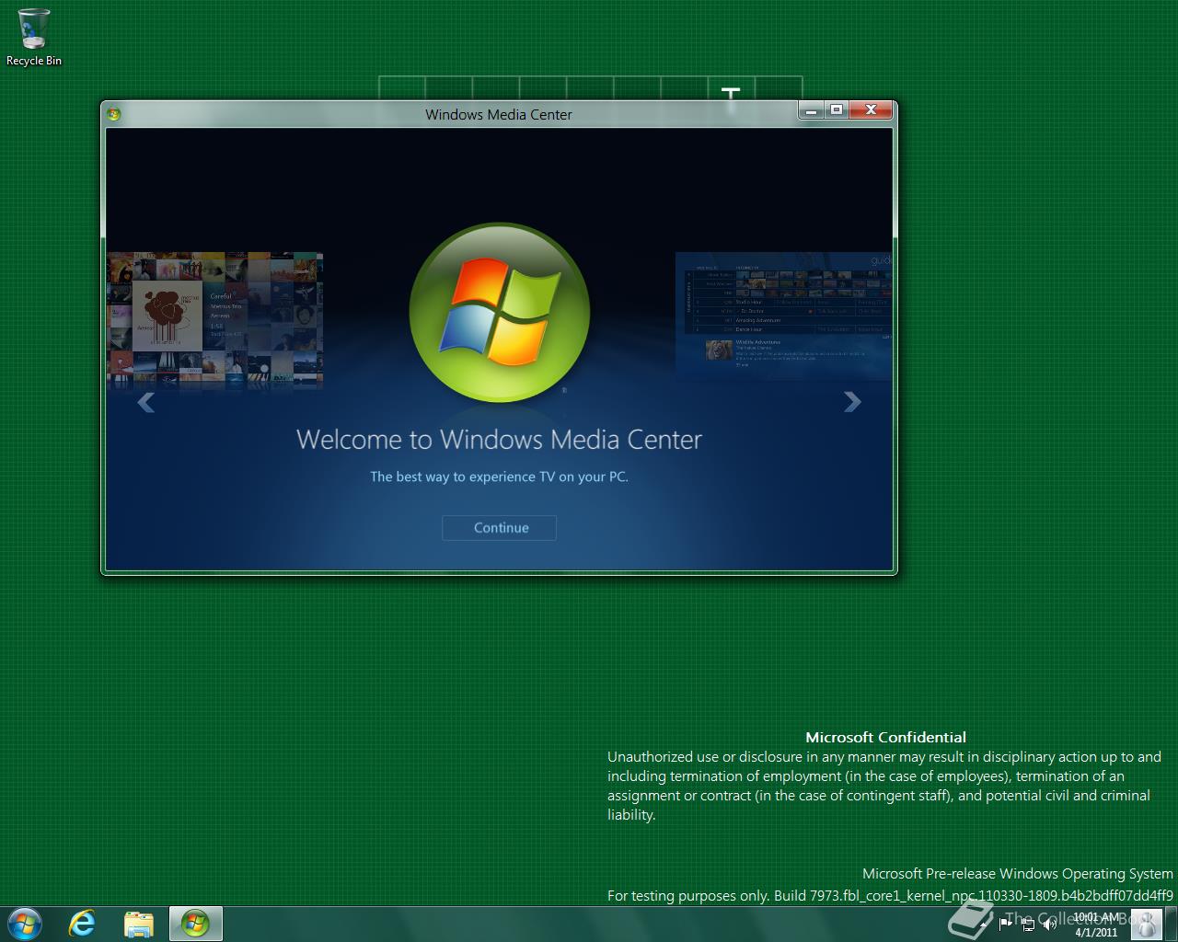Open the Media Center title bar system icon
1178x942 pixels.
(x=114, y=114)
